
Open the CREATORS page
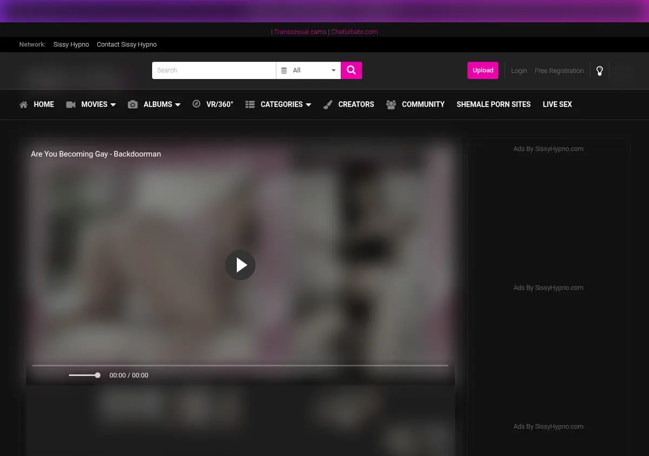point(356,104)
